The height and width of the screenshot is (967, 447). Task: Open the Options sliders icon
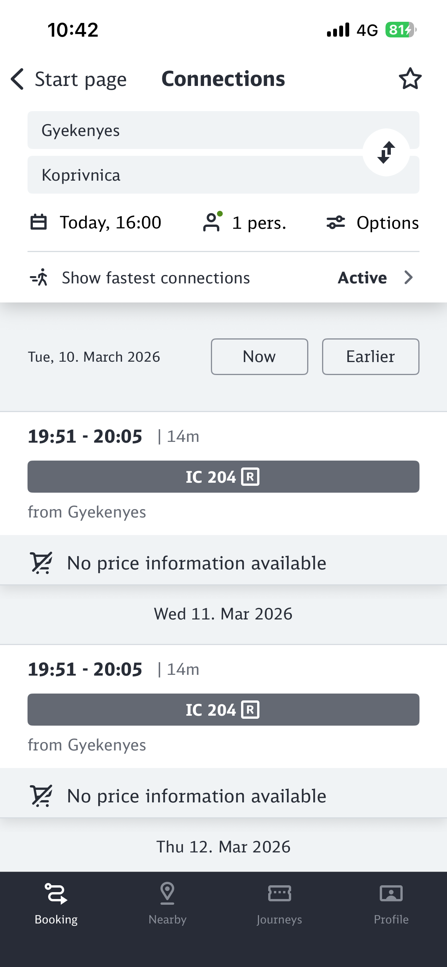(335, 222)
